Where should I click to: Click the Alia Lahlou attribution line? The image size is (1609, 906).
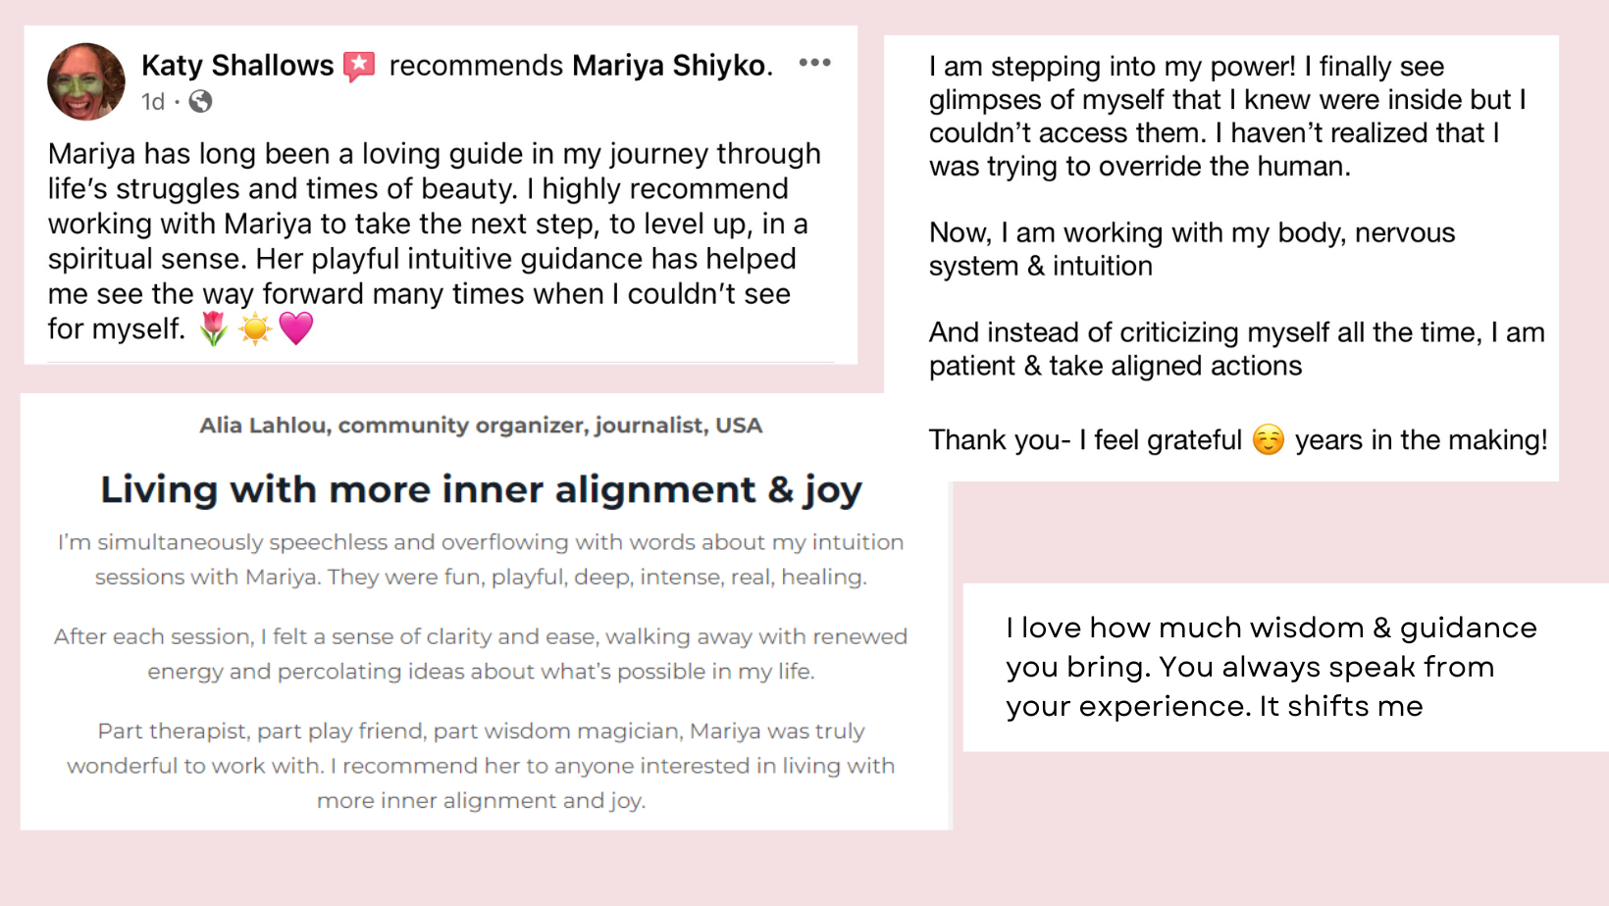pyautogui.click(x=481, y=425)
